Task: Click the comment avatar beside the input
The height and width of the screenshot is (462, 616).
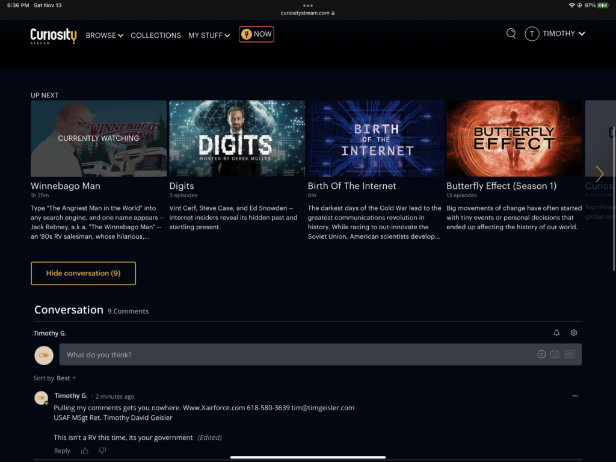Action: (x=44, y=355)
